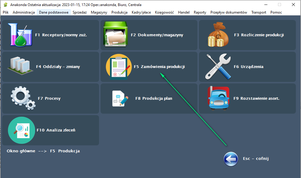This screenshot has width=301, height=178.
Task: Select the buildings icon for Oddziały
Action: 20,66
